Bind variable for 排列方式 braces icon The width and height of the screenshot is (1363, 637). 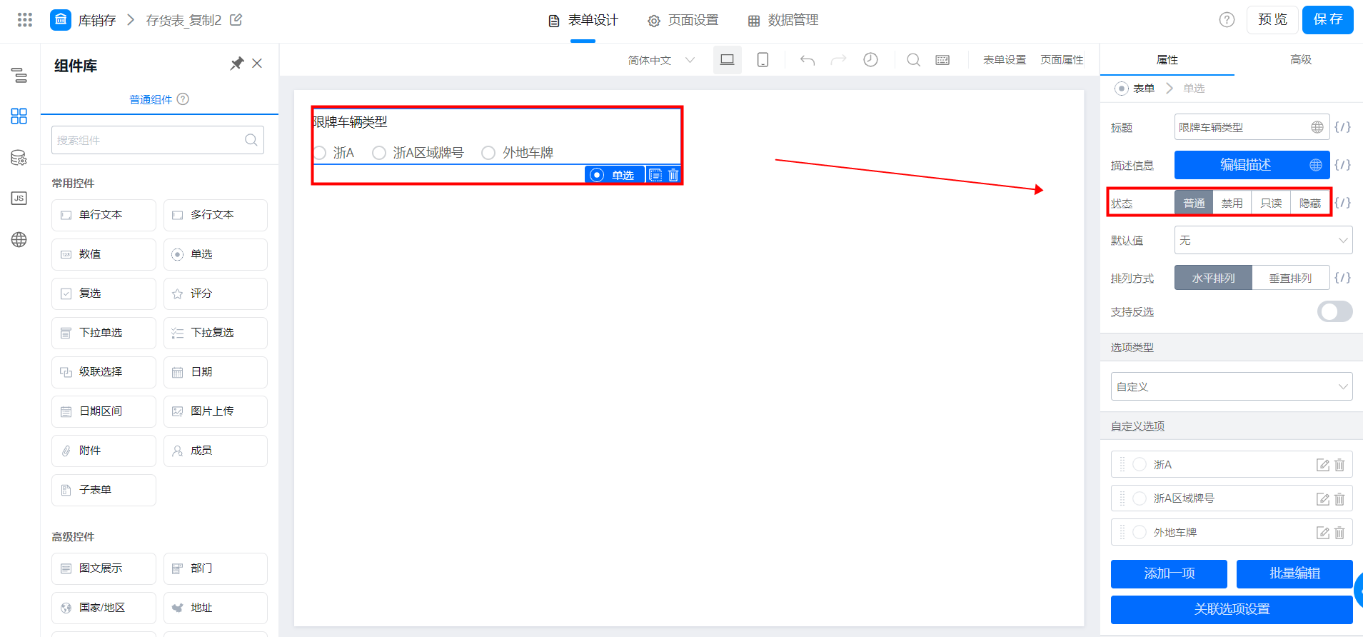point(1342,278)
